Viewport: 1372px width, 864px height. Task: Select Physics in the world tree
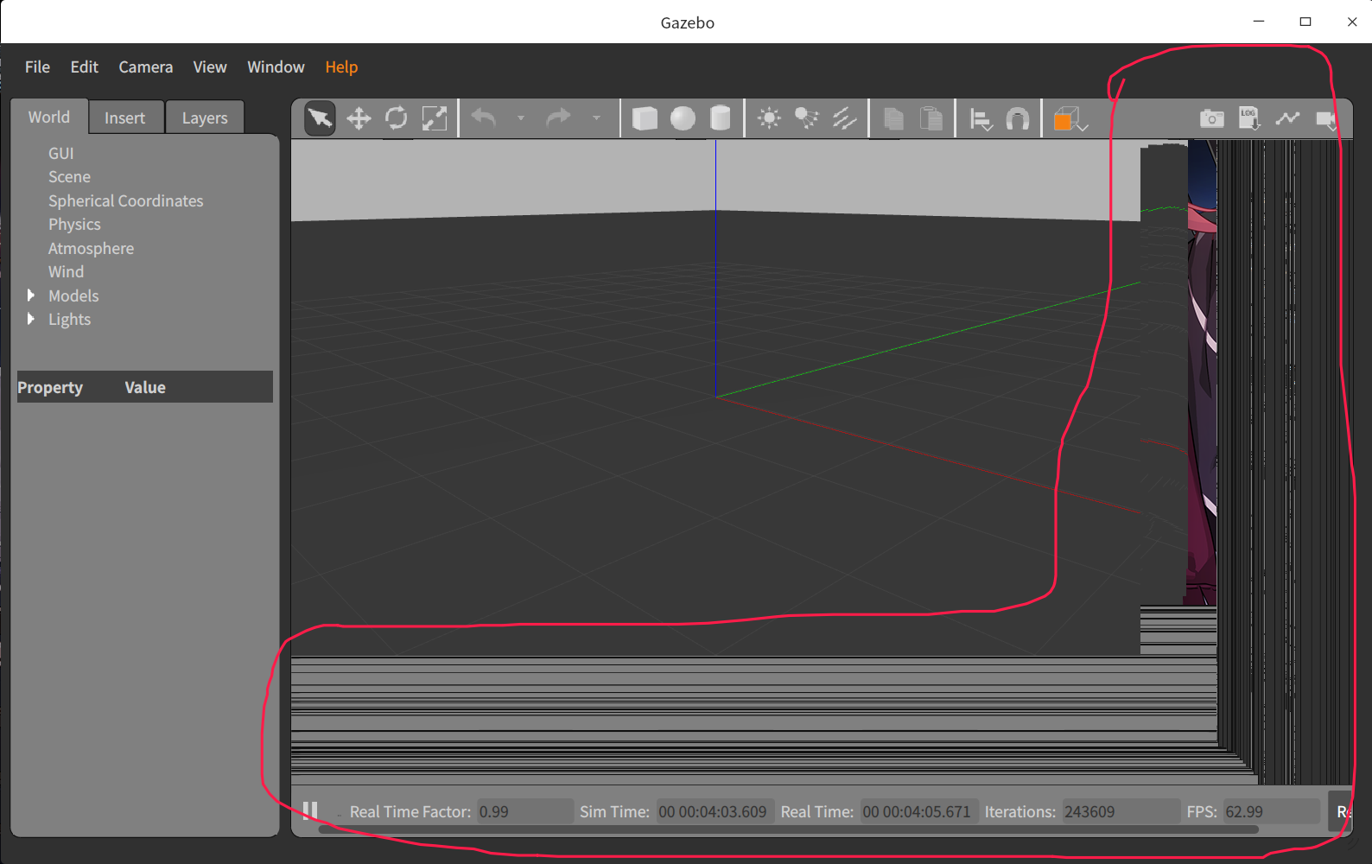[74, 224]
